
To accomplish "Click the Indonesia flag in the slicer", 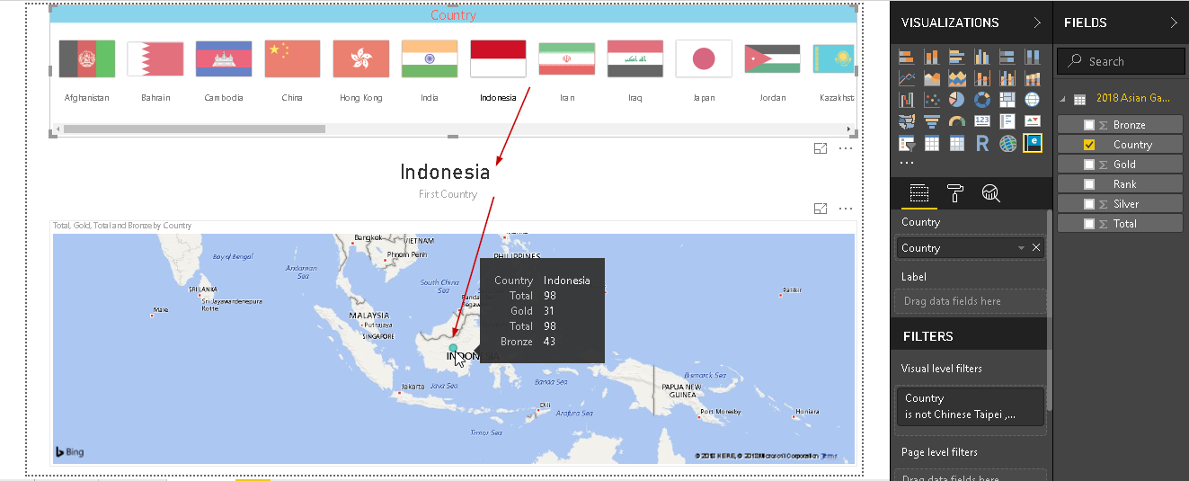I will pyautogui.click(x=498, y=58).
